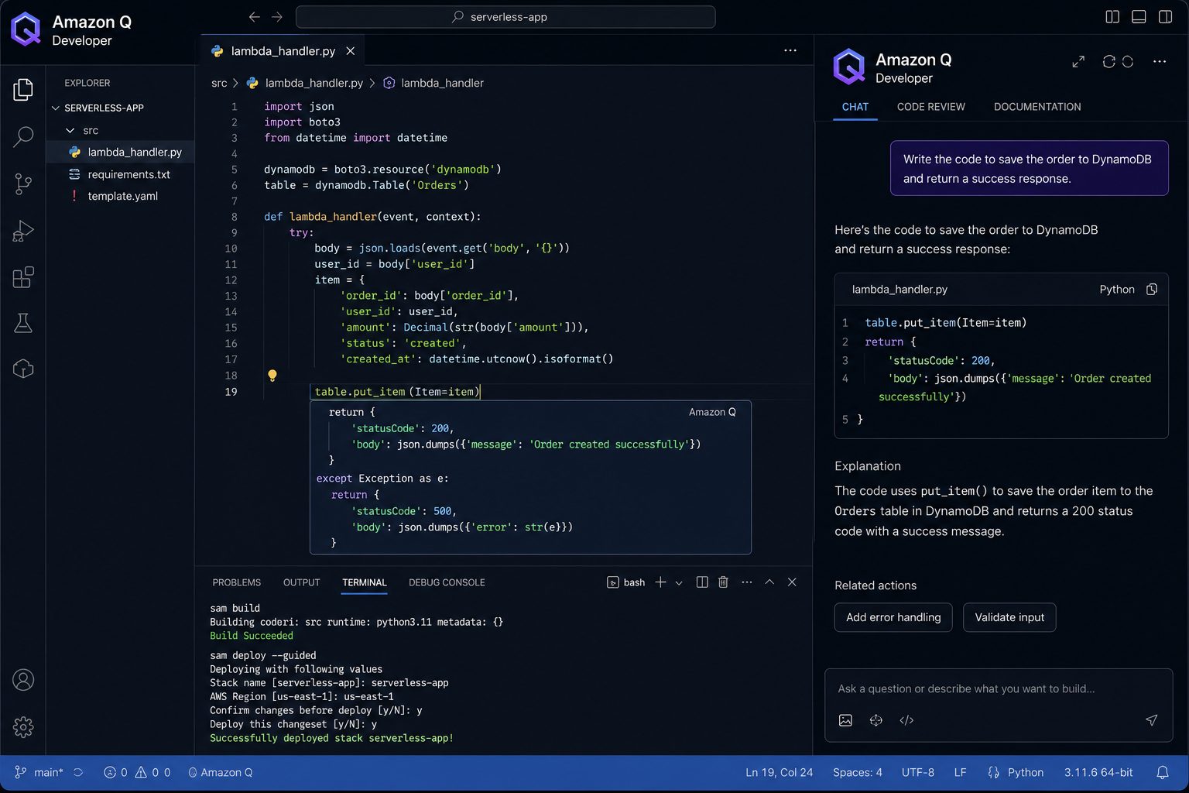Change end of line sequence LF
This screenshot has width=1189, height=793.
click(x=960, y=772)
